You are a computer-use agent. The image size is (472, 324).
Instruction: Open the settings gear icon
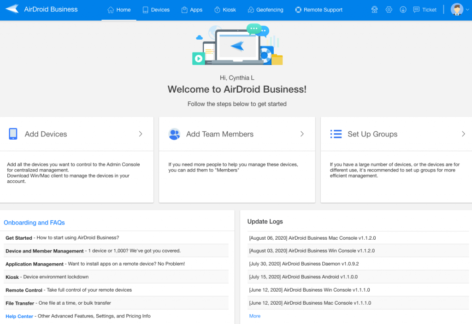pos(389,10)
